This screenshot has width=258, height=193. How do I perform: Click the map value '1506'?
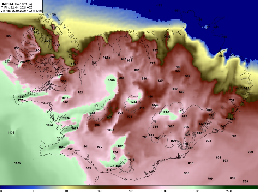tap(119, 166)
